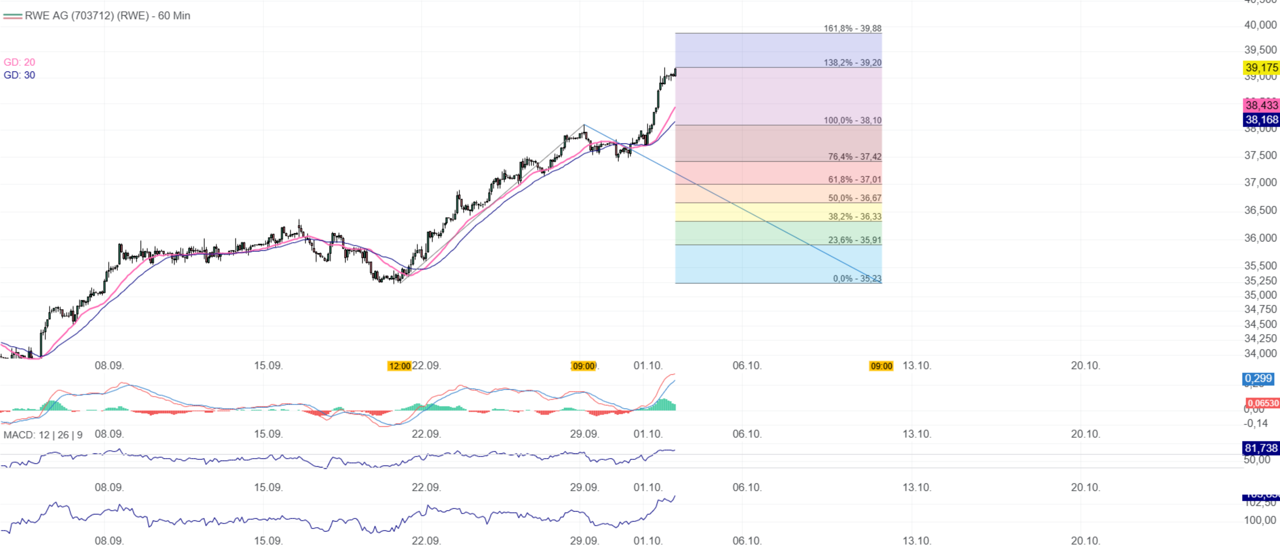1280x548 pixels.
Task: Select the GD: 20 moving average label
Action: tap(19, 62)
